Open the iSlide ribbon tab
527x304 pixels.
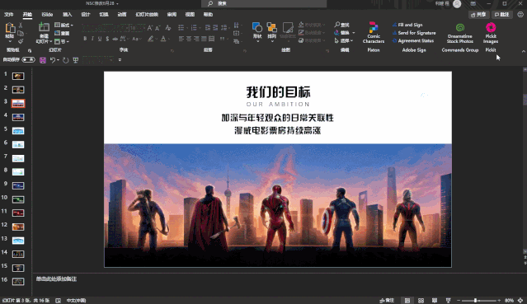(47, 15)
